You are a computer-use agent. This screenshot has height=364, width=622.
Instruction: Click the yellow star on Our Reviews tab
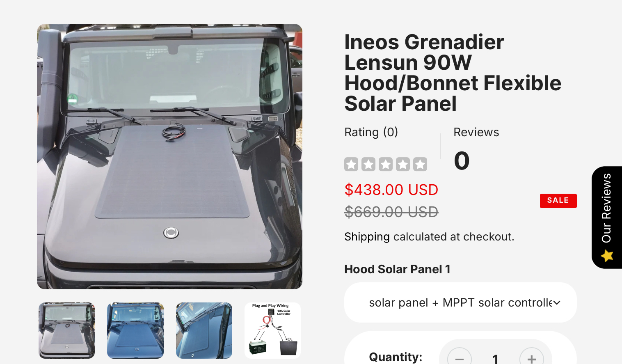coord(607,256)
